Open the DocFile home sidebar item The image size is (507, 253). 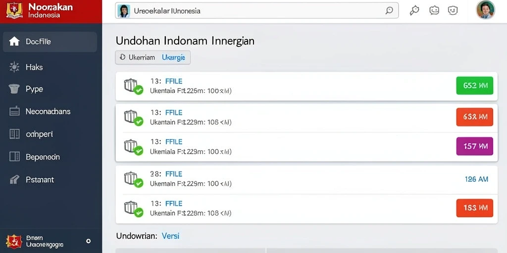[50, 42]
